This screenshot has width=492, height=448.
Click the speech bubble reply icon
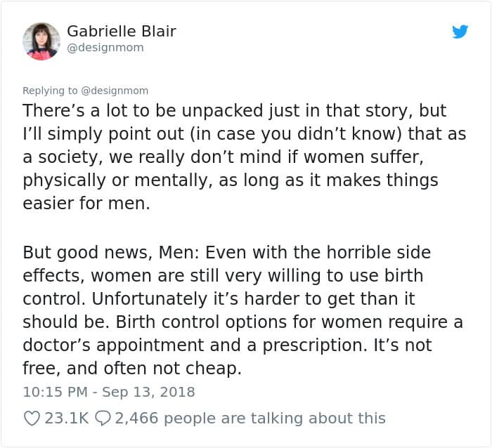pyautogui.click(x=103, y=419)
